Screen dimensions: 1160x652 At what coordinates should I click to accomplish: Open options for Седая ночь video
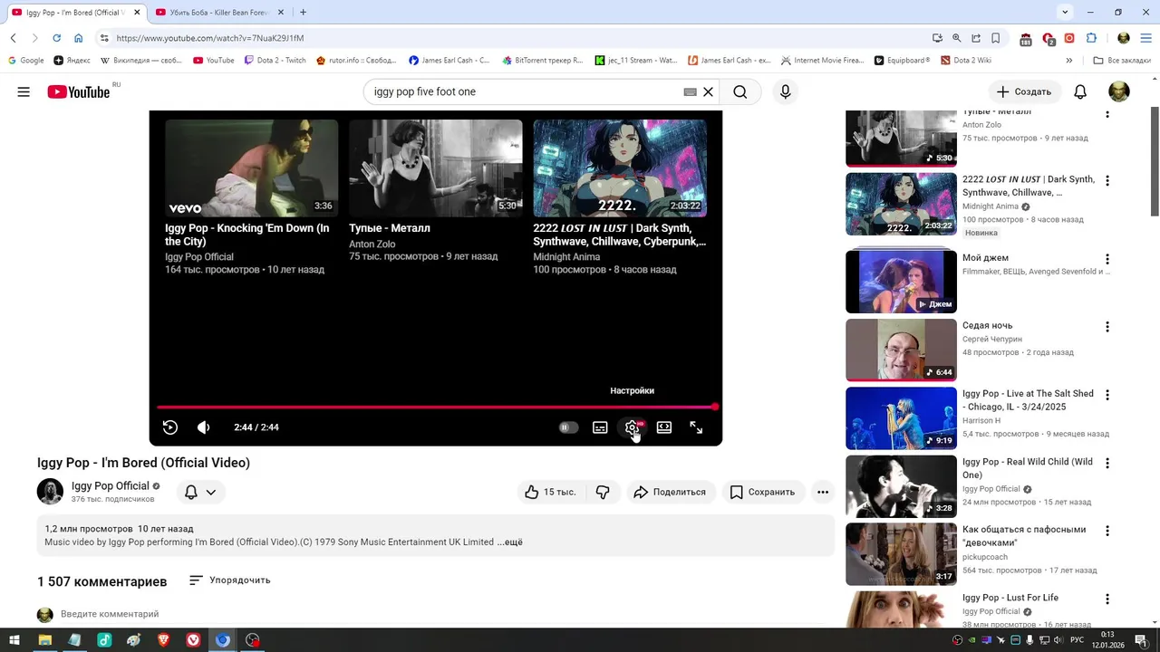click(1107, 327)
